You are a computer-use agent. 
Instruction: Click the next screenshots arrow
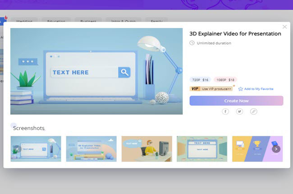point(276,149)
